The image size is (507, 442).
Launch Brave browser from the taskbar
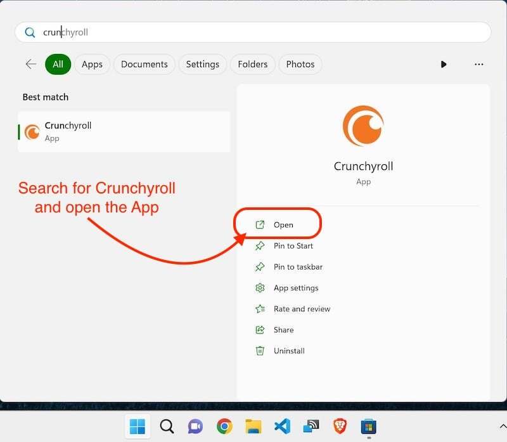tap(340, 427)
